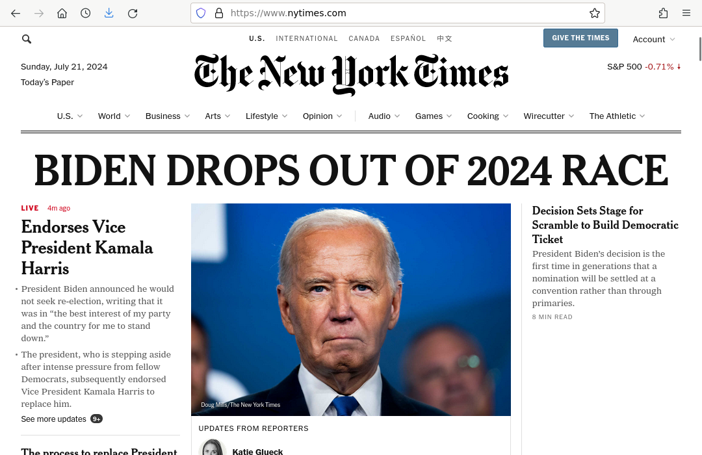Click the NYT search magnifier icon
The image size is (702, 455).
click(x=27, y=39)
